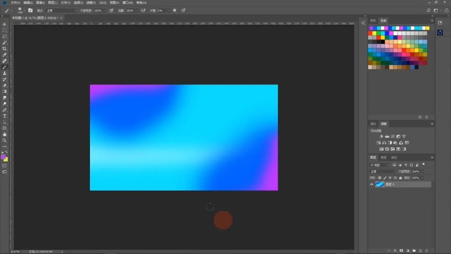Click the background yellow color swatch
This screenshot has height=254, width=451.
pos(6,159)
